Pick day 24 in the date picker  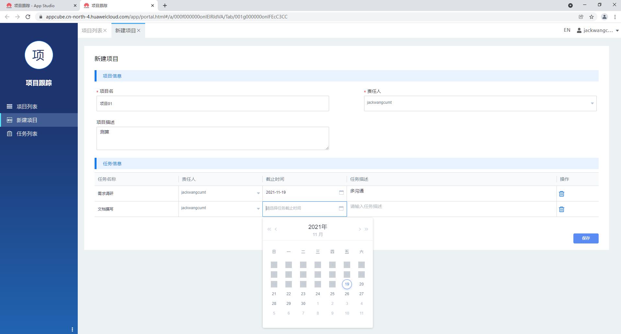317,294
